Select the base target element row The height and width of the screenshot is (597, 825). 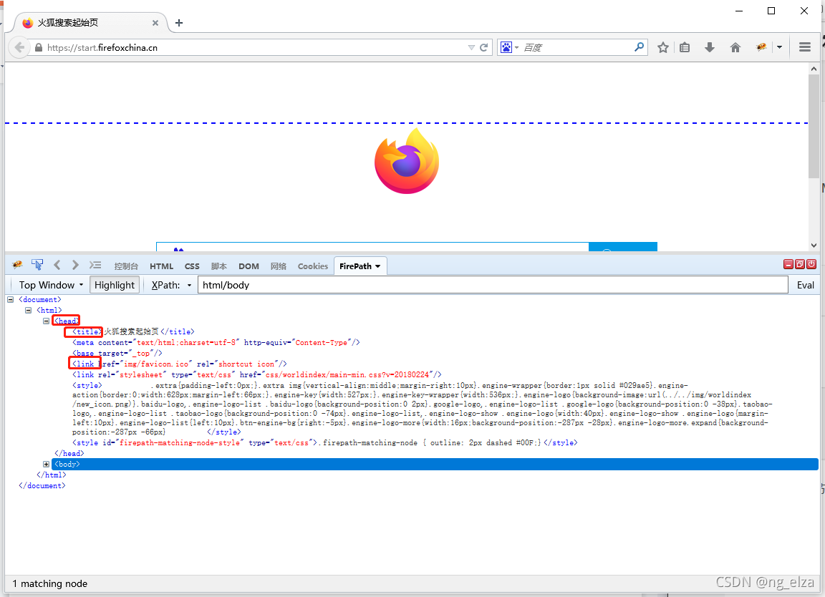117,354
